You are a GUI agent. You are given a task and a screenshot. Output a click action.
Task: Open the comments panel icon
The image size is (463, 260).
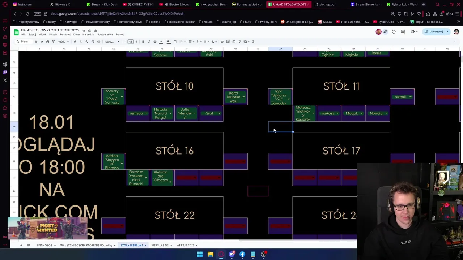coord(402,32)
